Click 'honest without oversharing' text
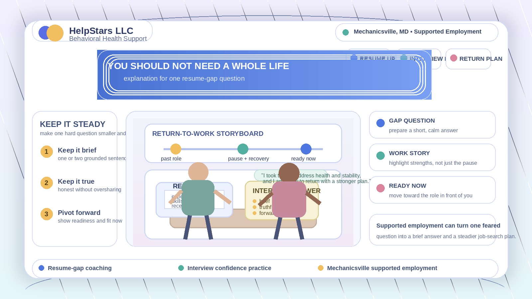The height and width of the screenshot is (299, 532). point(89,189)
